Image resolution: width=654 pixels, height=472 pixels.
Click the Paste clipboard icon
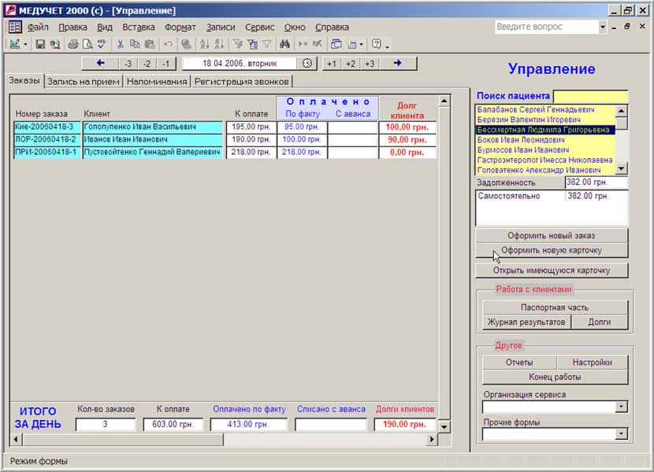(150, 44)
